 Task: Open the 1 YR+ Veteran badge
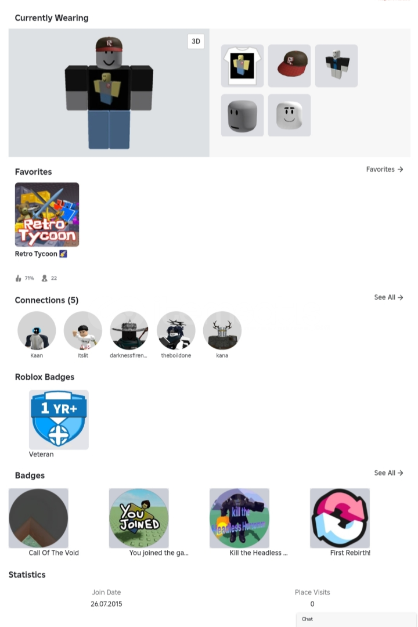click(59, 420)
